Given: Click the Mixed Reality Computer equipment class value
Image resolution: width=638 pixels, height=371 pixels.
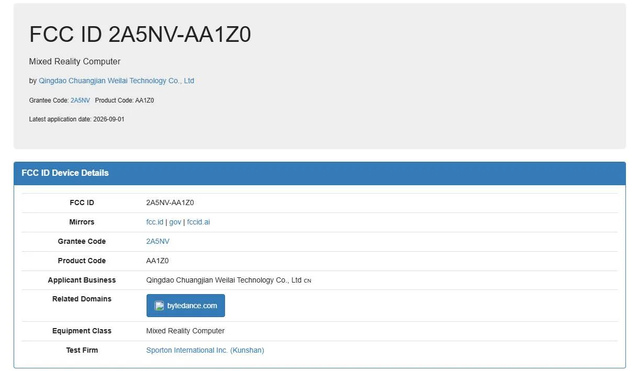Looking at the screenshot, I should click(x=185, y=331).
